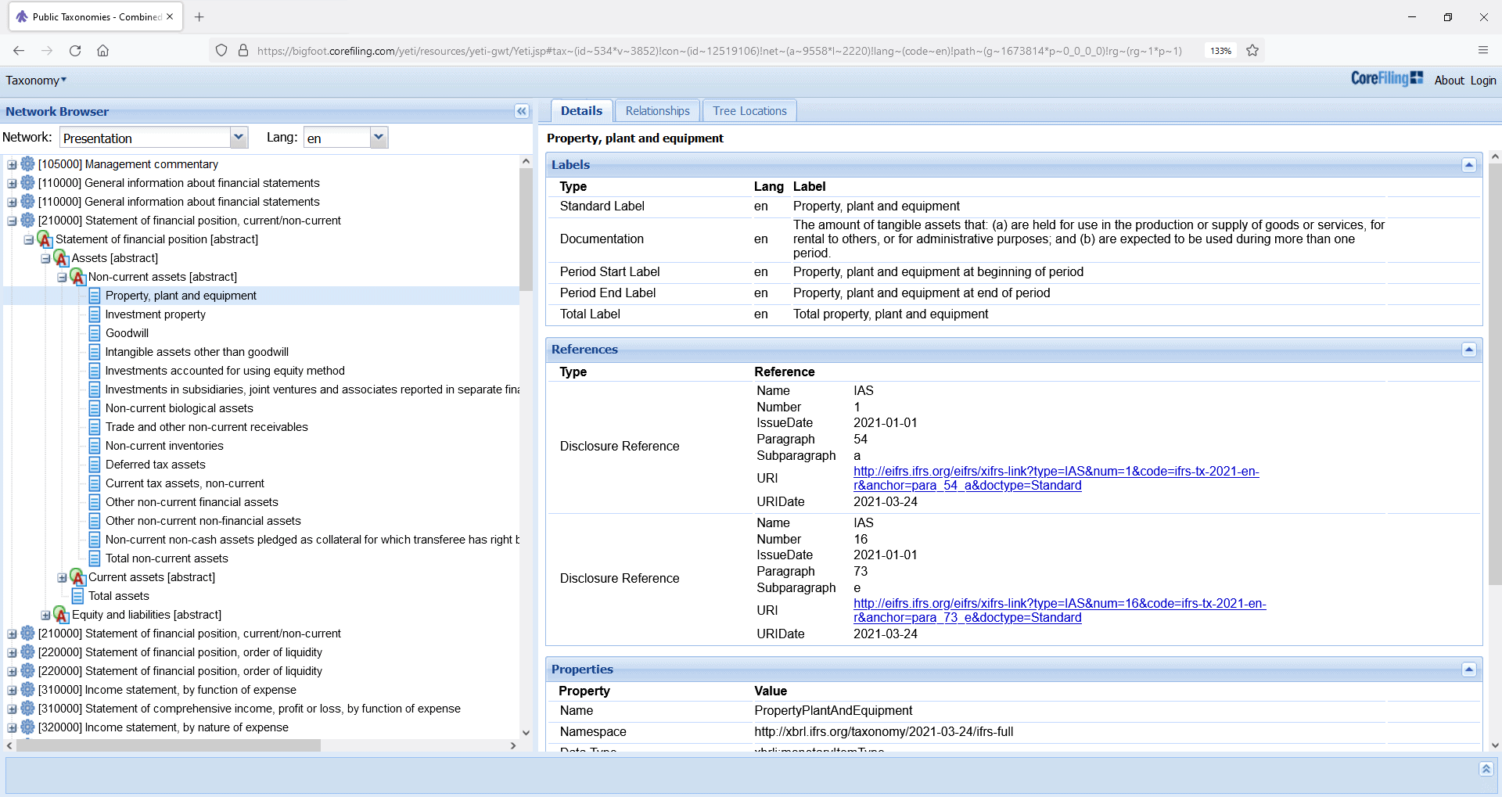
Task: Collapse the Network Browser panel with double-arrow icon
Action: 522,111
